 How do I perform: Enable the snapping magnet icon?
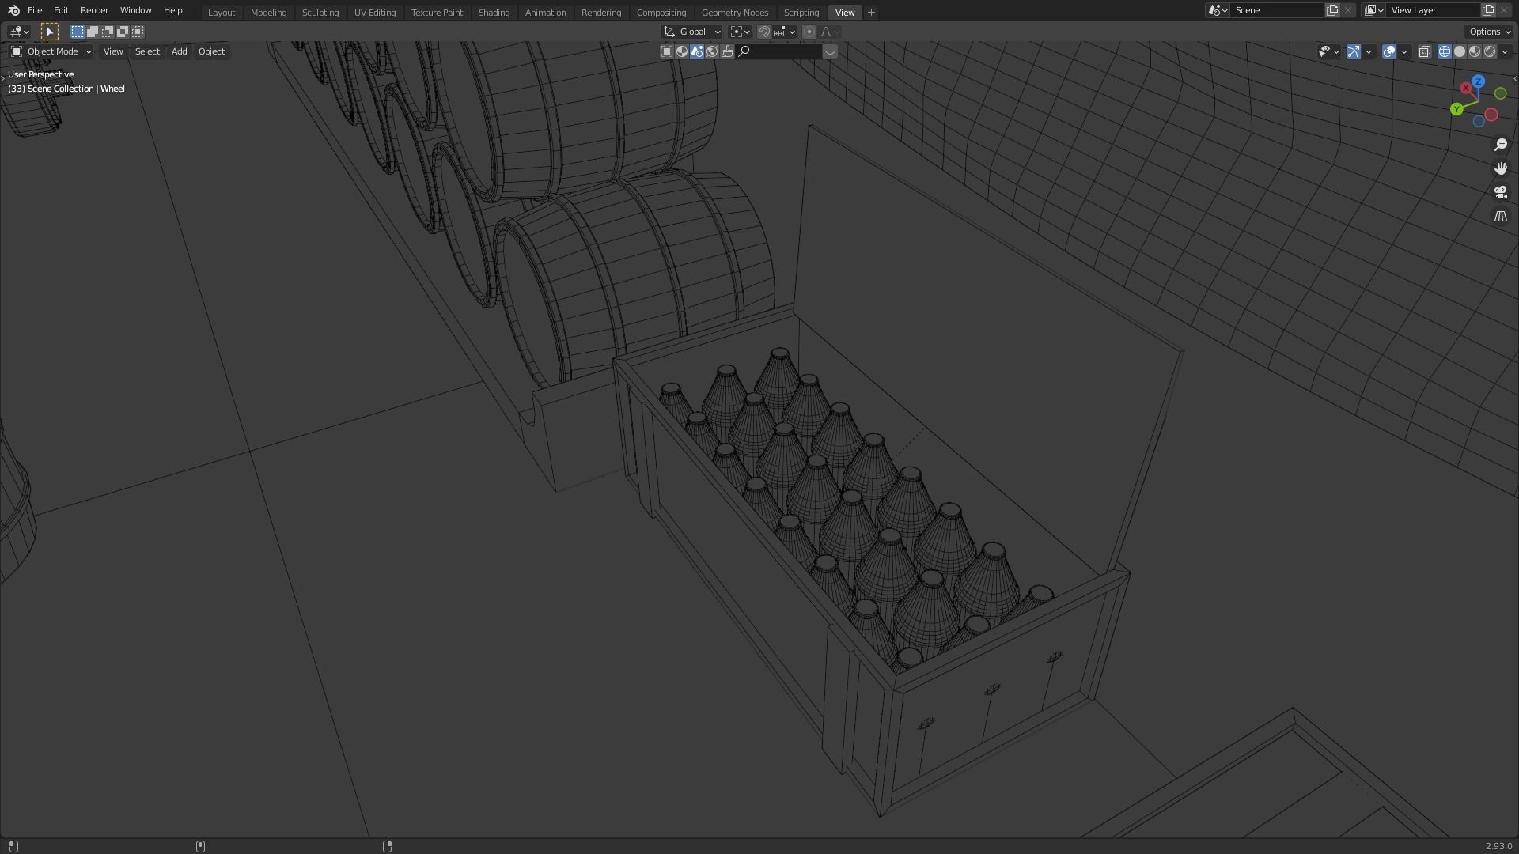[764, 32]
